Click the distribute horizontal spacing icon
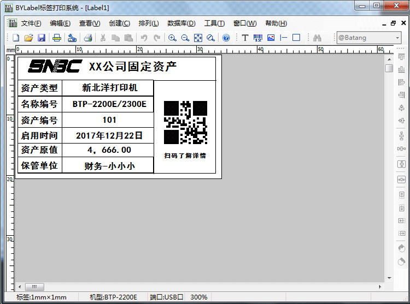410x304 pixels. click(x=401, y=149)
